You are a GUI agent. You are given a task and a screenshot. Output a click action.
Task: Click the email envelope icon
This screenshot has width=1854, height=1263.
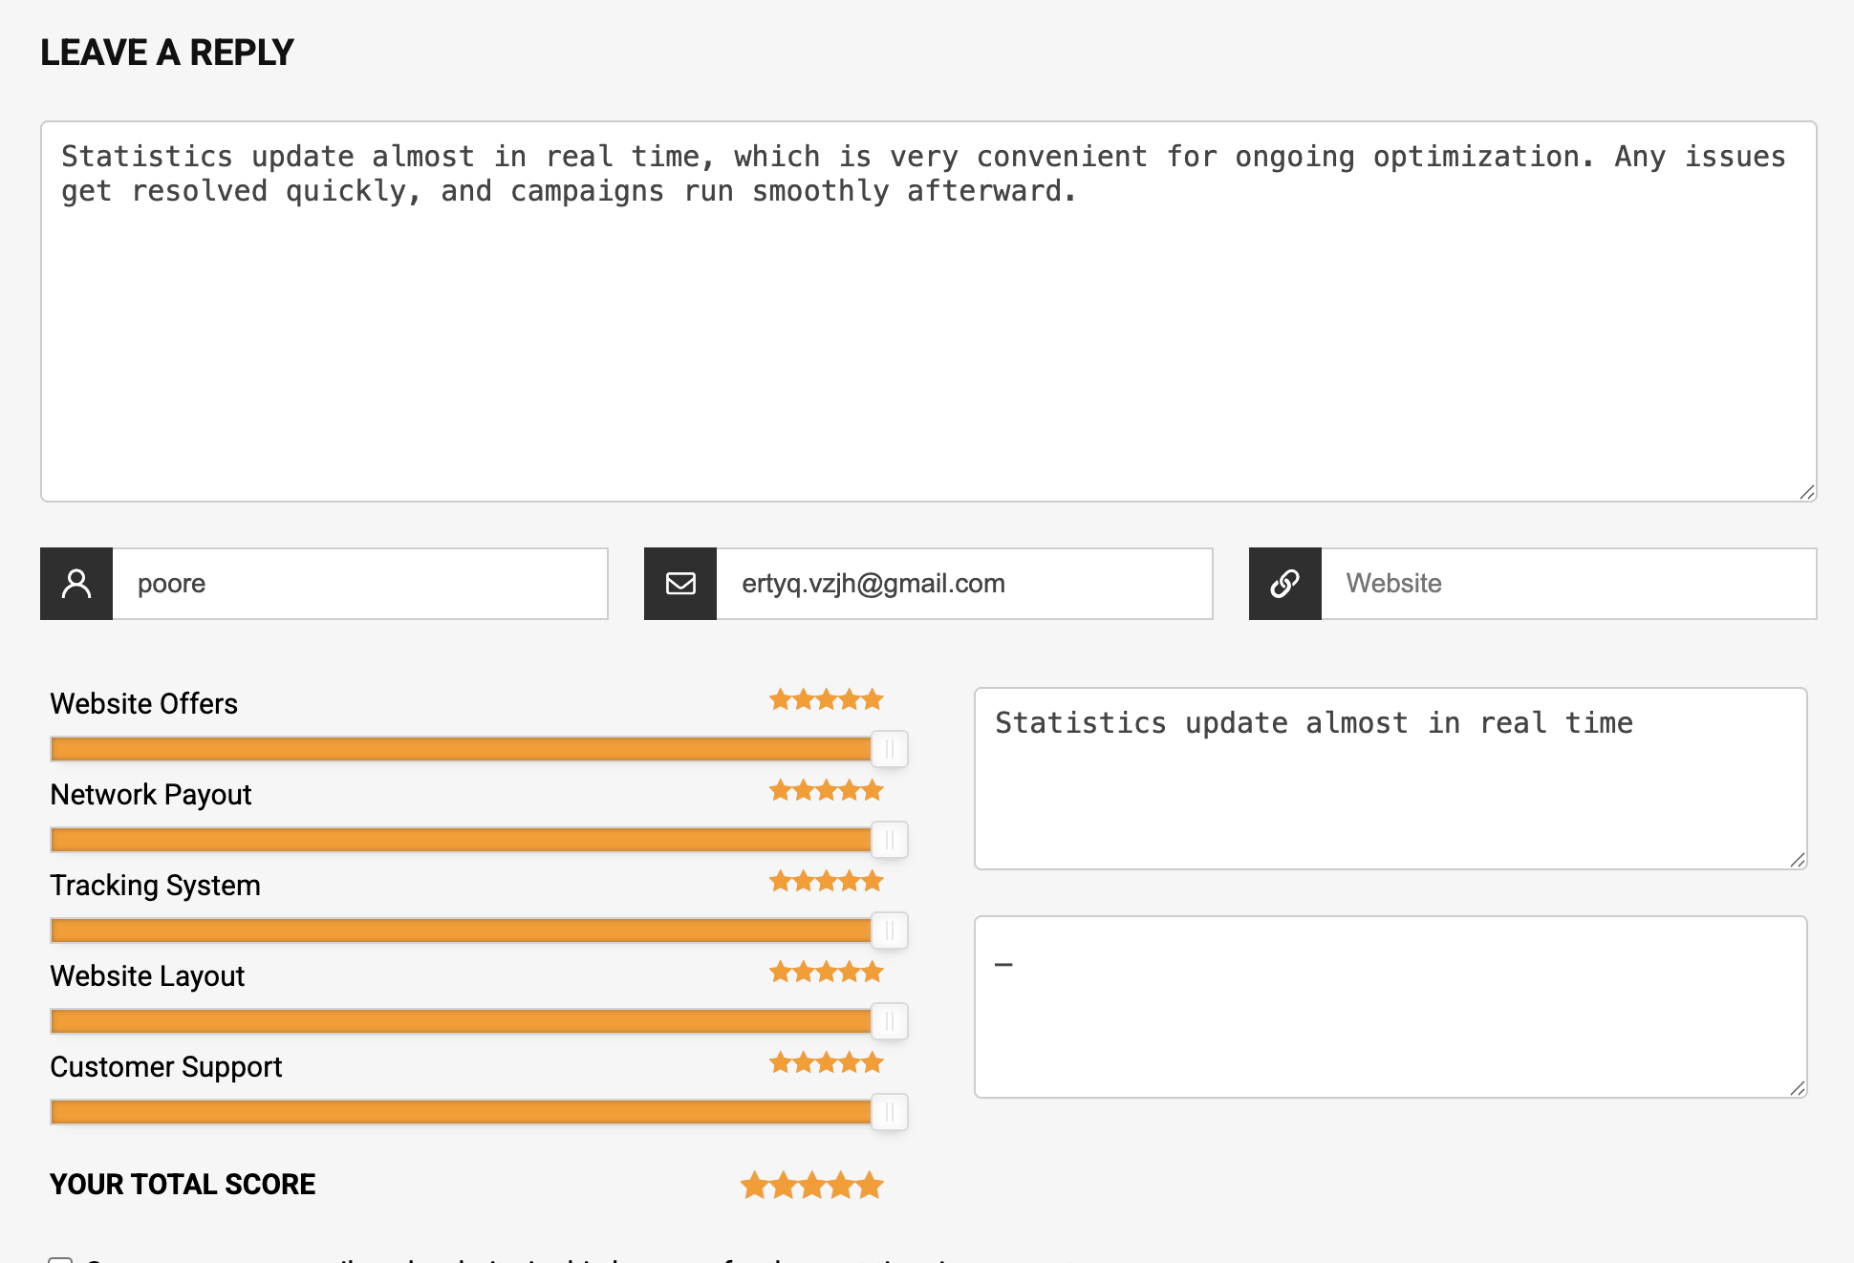pos(680,584)
